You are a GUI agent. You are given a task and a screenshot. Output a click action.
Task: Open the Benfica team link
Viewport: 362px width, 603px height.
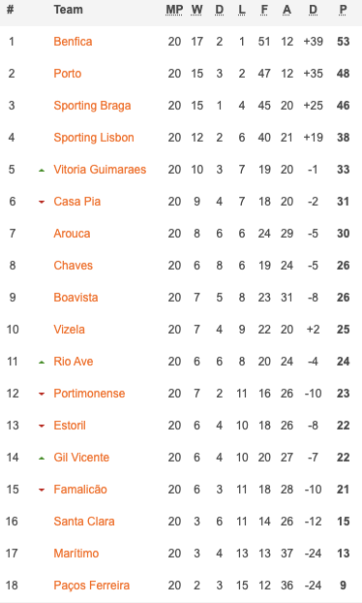pyautogui.click(x=73, y=42)
